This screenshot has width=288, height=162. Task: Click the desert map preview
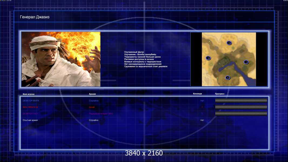pyautogui.click(x=229, y=59)
